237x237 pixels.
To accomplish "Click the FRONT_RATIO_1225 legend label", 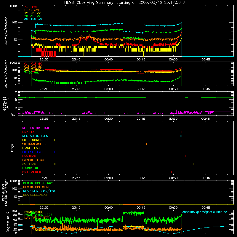I will [x=38, y=215].
